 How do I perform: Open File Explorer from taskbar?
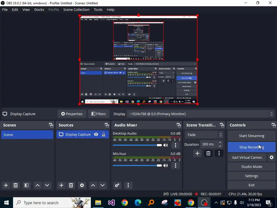98,203
